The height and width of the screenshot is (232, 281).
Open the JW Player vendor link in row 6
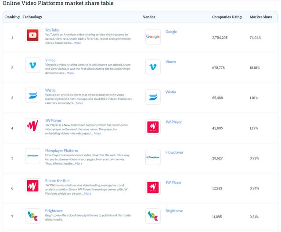[x=173, y=183]
